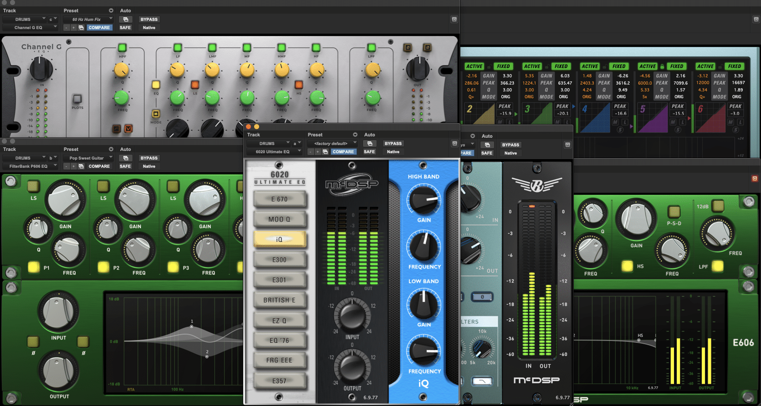The image size is (761, 406).
Task: Click BYPASS in the FilterBank P606 window
Action: [149, 158]
